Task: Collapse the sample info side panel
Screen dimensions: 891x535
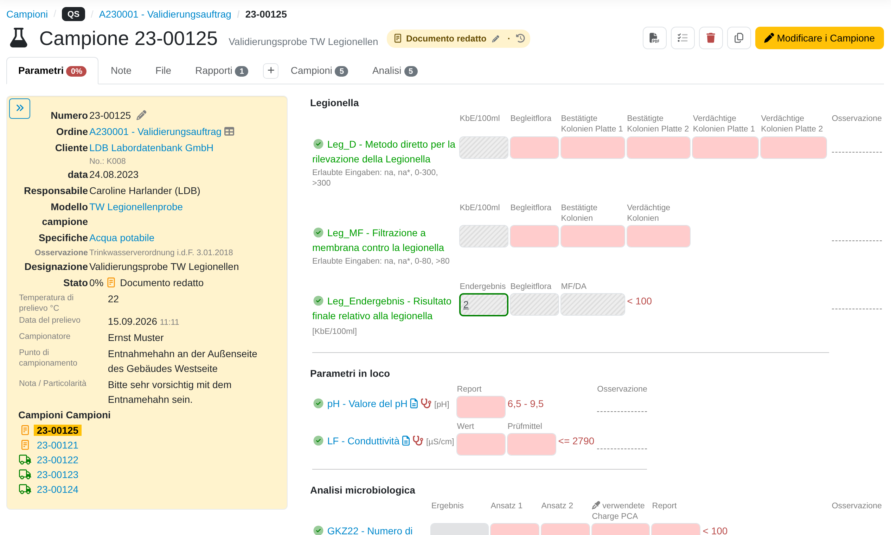Action: click(20, 108)
